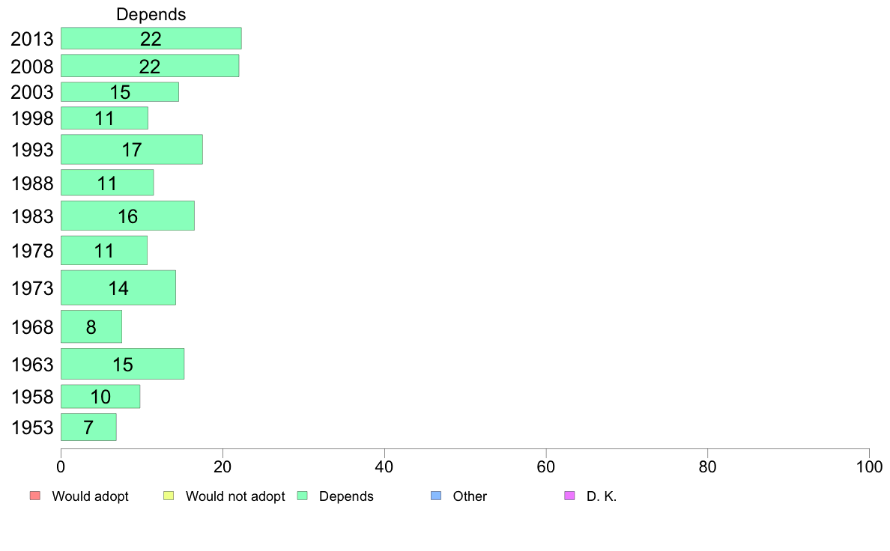Screen dimensions: 890x551
Task: Select the 1968 bar labeled 8
Action: click(91, 326)
